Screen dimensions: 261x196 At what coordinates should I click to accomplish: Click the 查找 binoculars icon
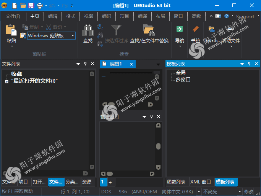(x=88, y=30)
